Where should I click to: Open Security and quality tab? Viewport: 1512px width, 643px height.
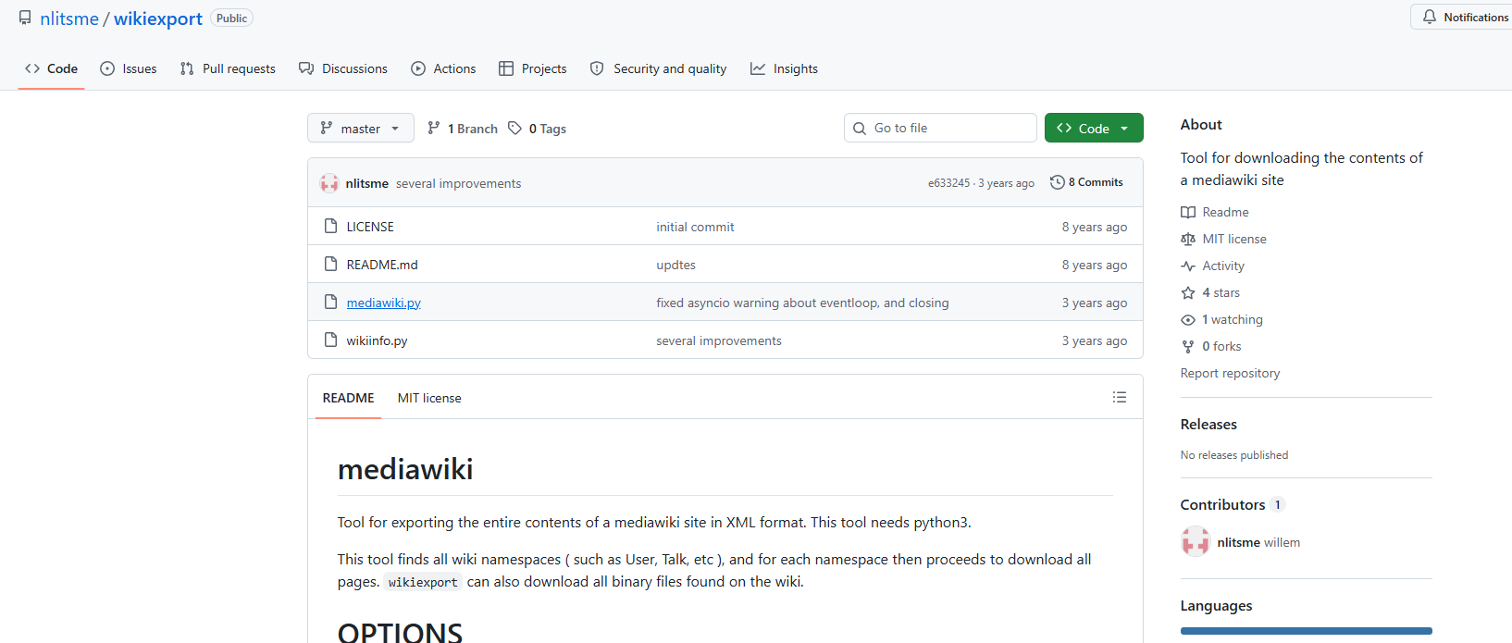pos(658,68)
